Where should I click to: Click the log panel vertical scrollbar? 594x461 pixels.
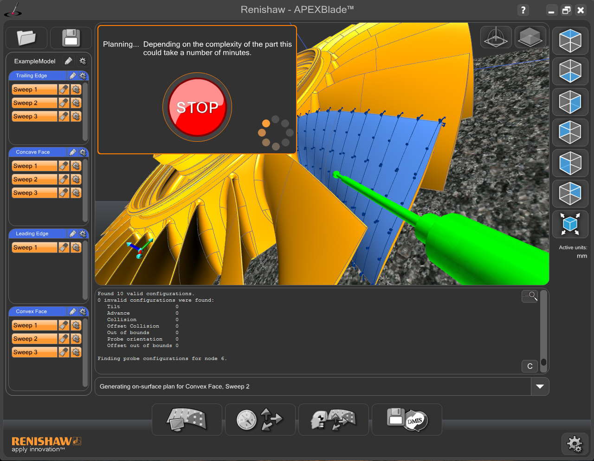pyautogui.click(x=543, y=329)
